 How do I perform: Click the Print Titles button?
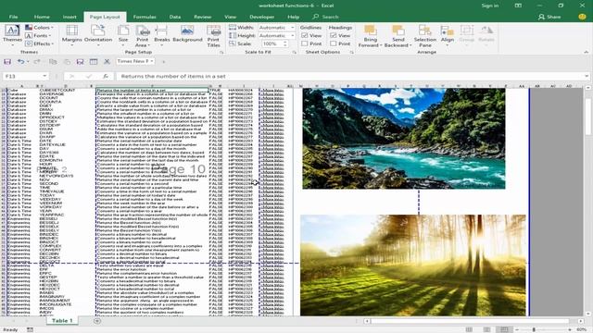point(213,36)
